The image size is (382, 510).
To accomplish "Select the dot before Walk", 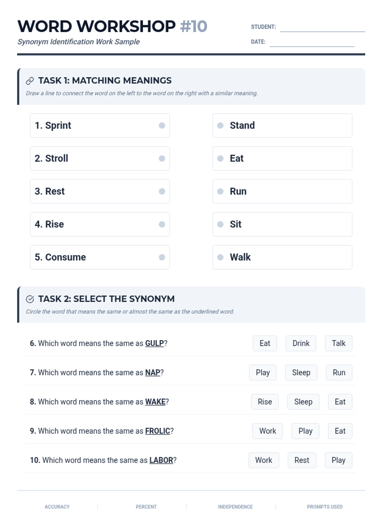I will [220, 257].
